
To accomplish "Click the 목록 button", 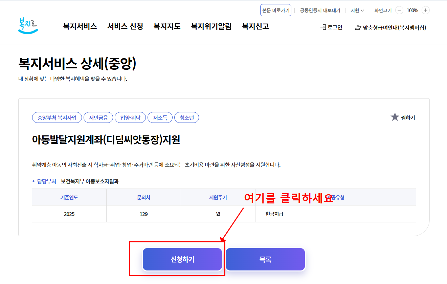I will (x=265, y=259).
